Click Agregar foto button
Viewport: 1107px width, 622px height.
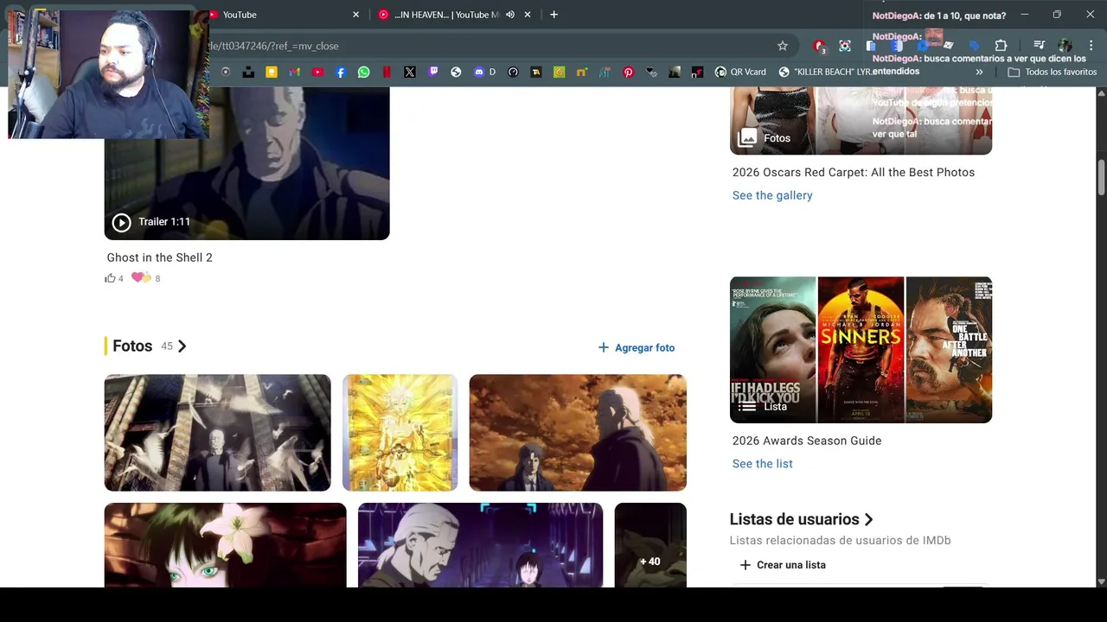tap(637, 347)
